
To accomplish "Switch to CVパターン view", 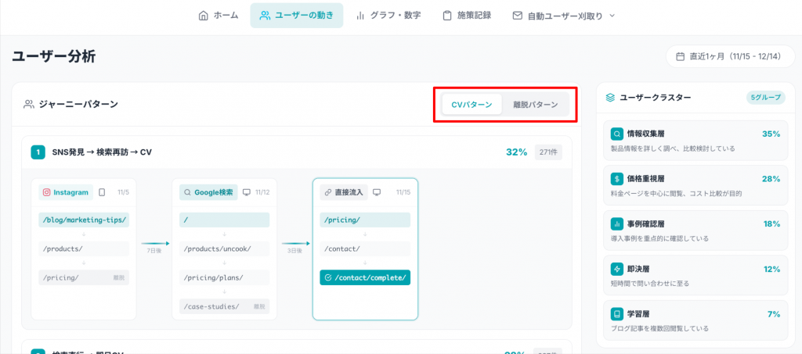I will (x=471, y=105).
